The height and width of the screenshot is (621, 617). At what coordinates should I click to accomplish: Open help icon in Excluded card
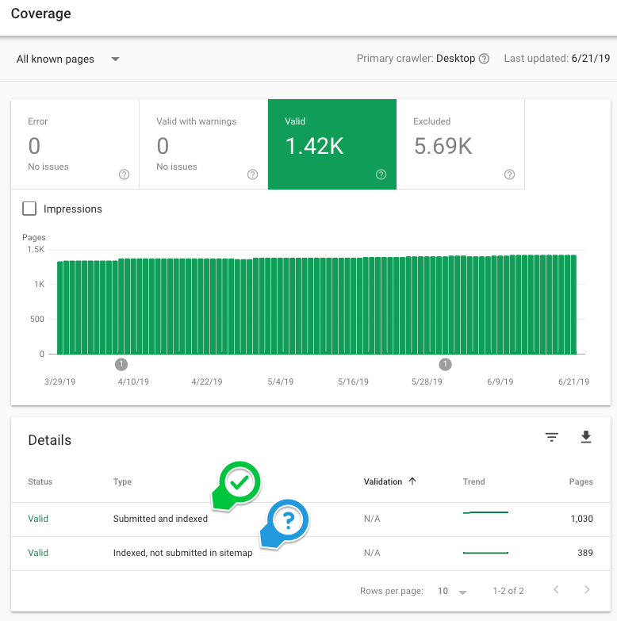(x=510, y=174)
